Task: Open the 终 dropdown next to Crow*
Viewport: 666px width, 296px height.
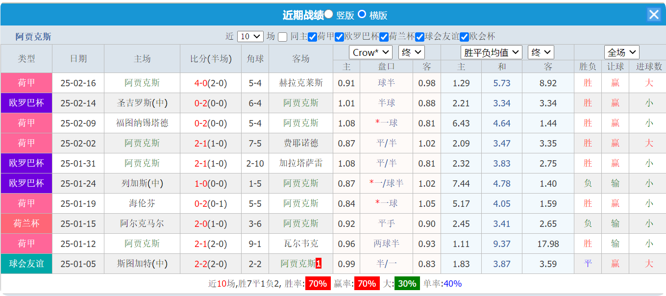Action: 411,52
